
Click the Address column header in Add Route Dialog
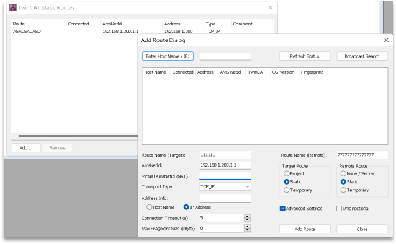click(x=206, y=72)
